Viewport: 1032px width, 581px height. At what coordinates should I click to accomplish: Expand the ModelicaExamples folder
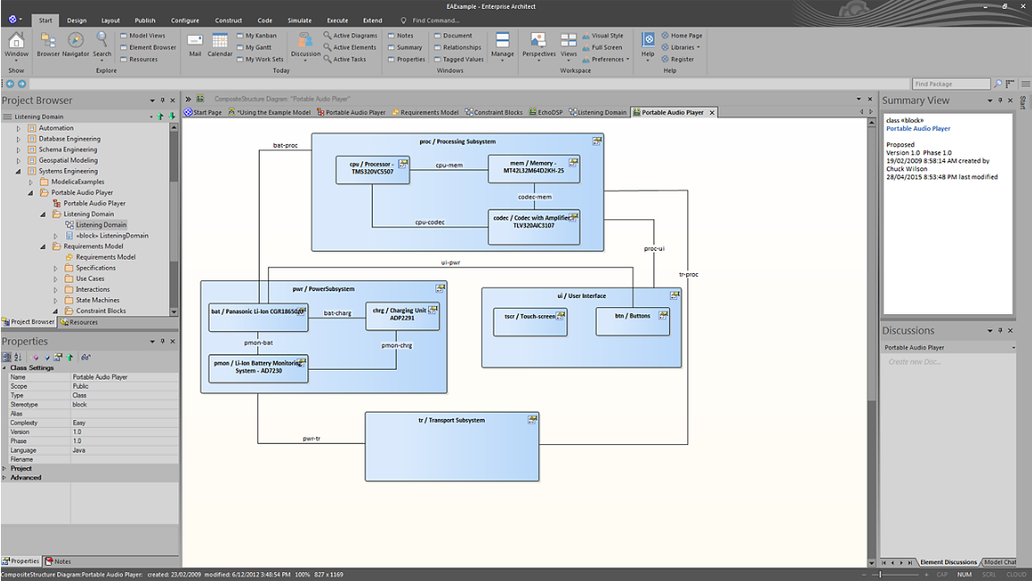click(x=31, y=182)
